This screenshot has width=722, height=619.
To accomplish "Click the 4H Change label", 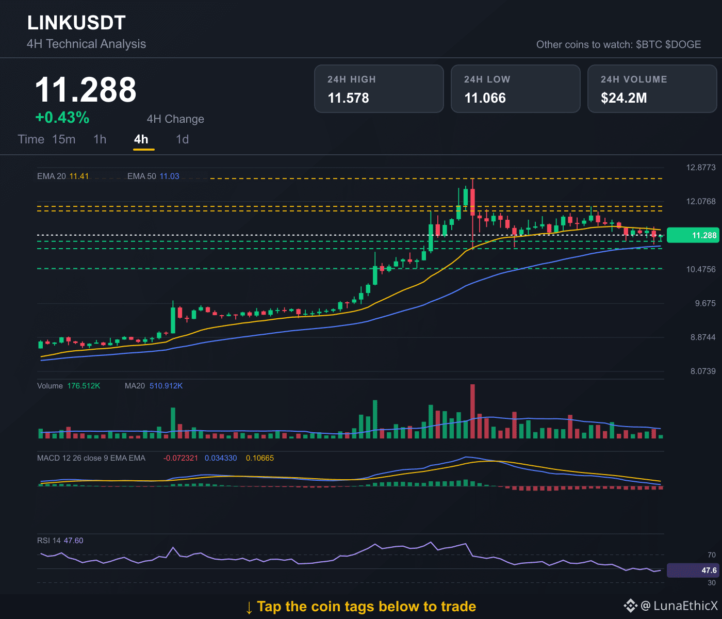I will coord(175,119).
